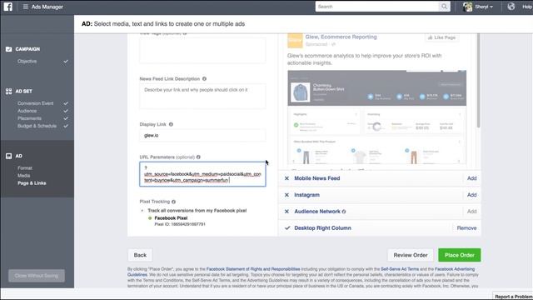Click into the URL Parameters text box
Screen dimensions: 533x300
[202, 174]
